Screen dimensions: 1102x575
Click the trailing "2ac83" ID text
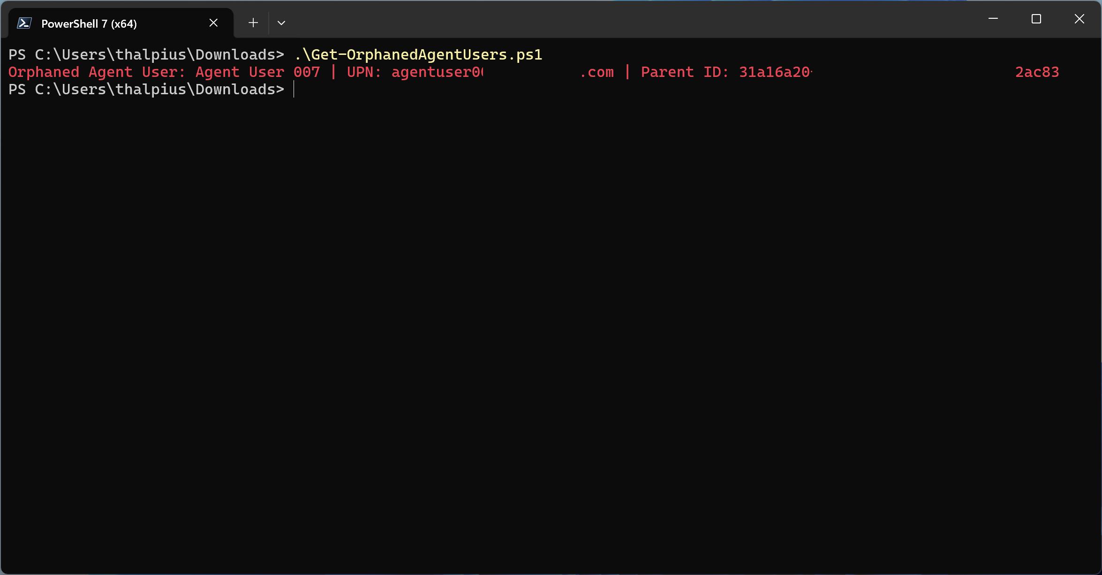[1037, 72]
